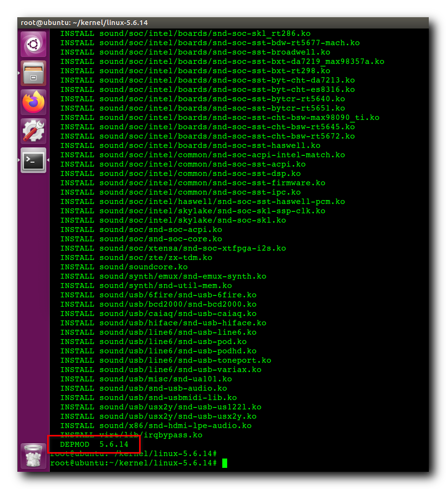Image resolution: width=446 pixels, height=489 pixels.
Task: Click the terminal cursor at the prompt
Action: [225, 463]
